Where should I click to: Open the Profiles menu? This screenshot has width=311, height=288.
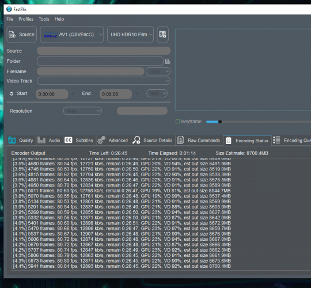pos(26,19)
